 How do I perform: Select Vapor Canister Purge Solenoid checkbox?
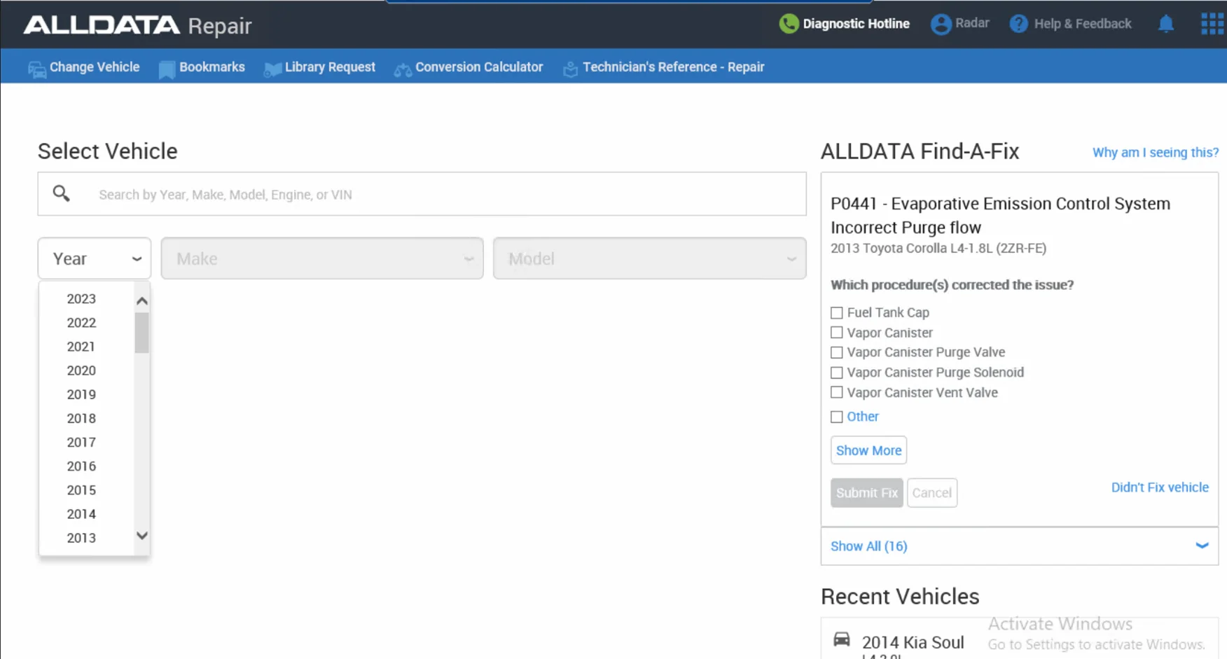tap(837, 373)
